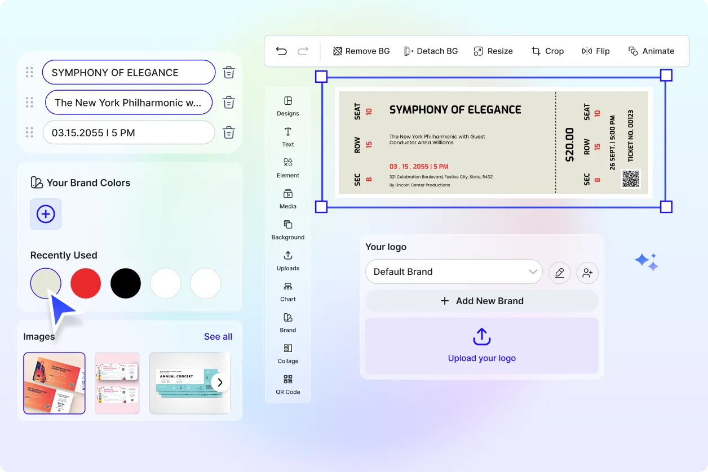
Task: Click Remove BG in the toolbar
Action: (361, 51)
